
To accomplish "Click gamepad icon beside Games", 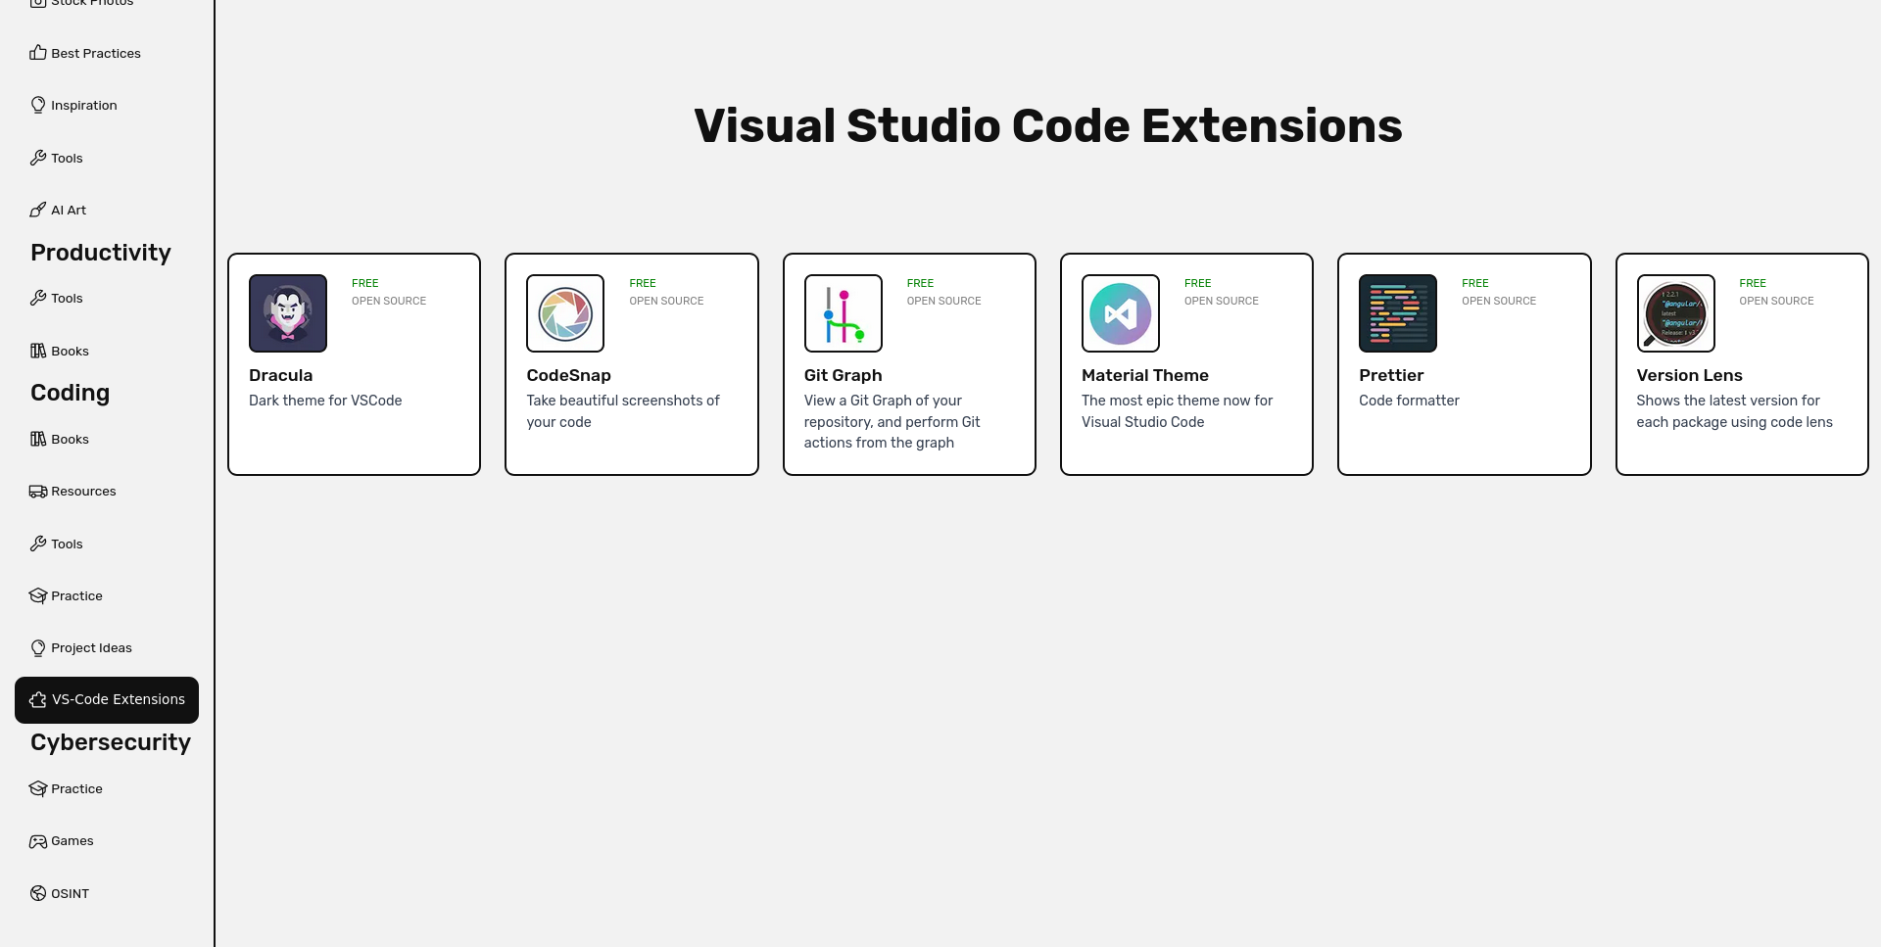I will pos(38,840).
